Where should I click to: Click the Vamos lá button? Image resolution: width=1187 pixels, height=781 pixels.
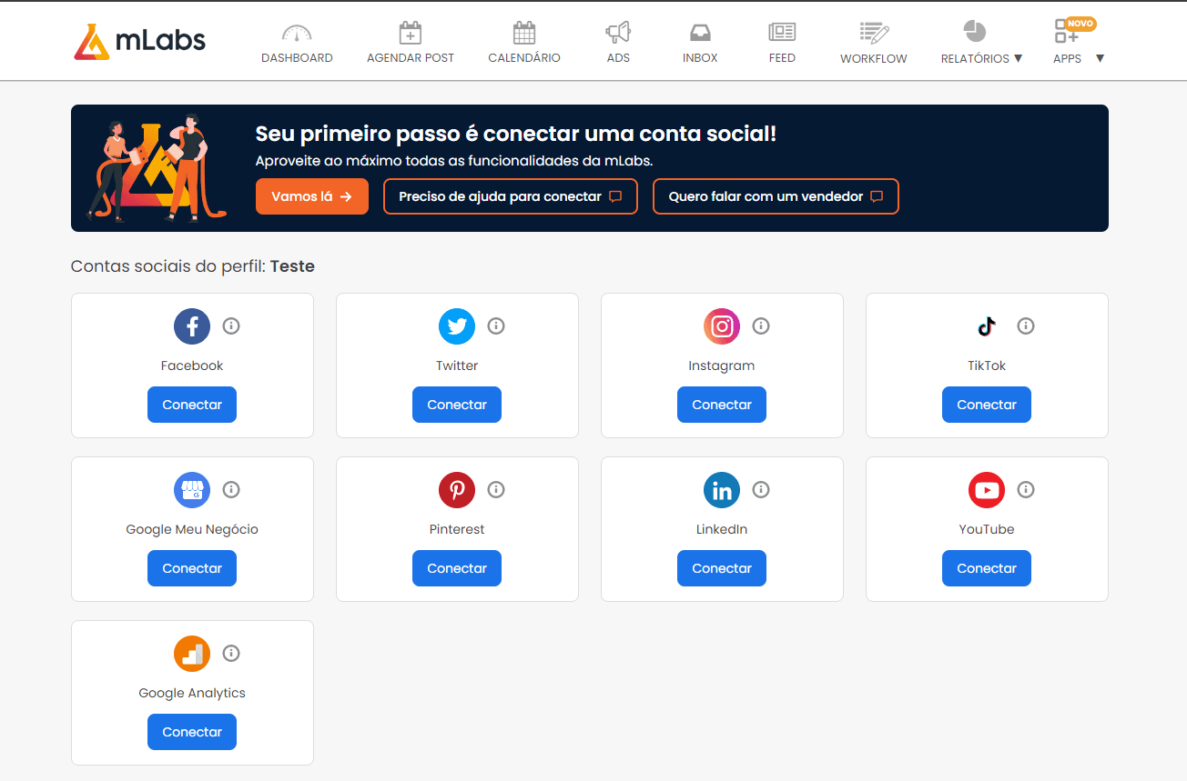(x=311, y=195)
